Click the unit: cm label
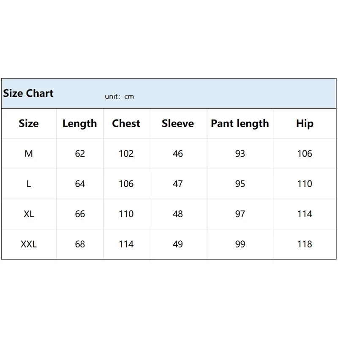 click(120, 97)
